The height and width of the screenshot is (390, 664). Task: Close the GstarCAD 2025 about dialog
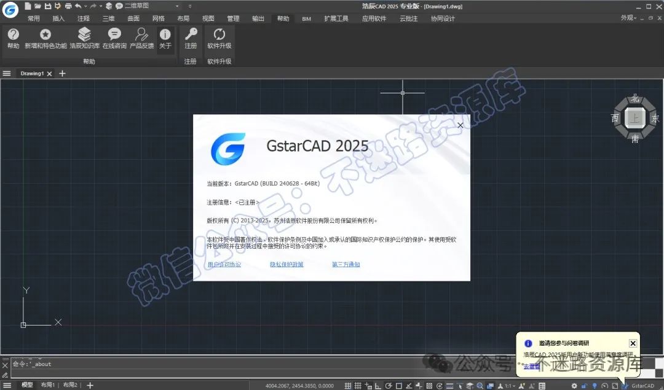(460, 125)
